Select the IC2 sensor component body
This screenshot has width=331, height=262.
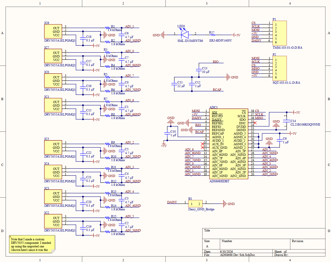coord(53,221)
